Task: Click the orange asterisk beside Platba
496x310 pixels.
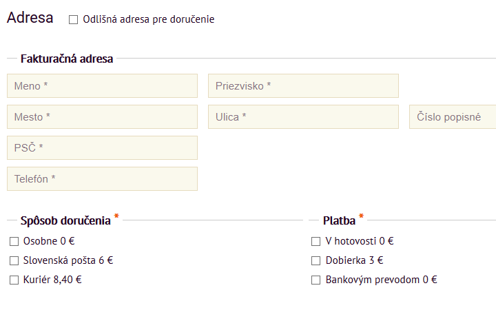Action: [x=361, y=218]
